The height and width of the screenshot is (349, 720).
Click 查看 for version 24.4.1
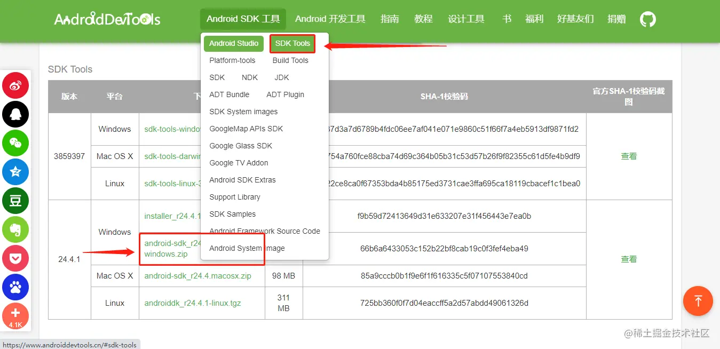[629, 259]
